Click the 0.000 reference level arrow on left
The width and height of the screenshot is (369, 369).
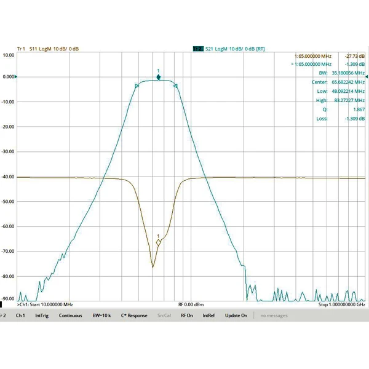point(16,77)
